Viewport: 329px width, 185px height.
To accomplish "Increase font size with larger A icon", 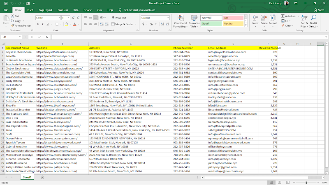I will [x=73, y=18].
